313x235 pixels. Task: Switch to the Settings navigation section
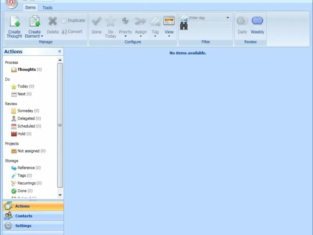[33, 226]
